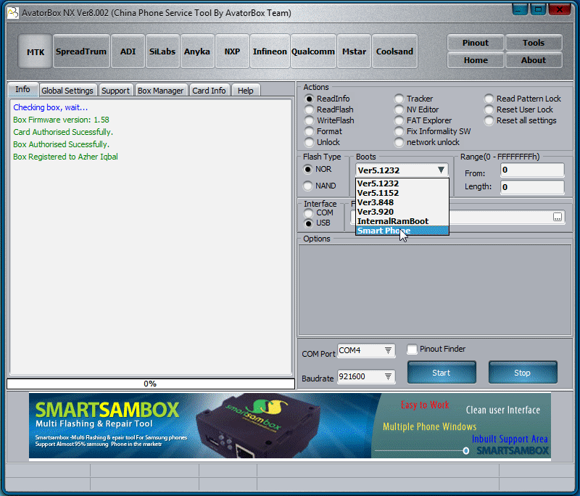580x496 pixels.
Task: Choose the Reset all settings action
Action: [x=521, y=120]
